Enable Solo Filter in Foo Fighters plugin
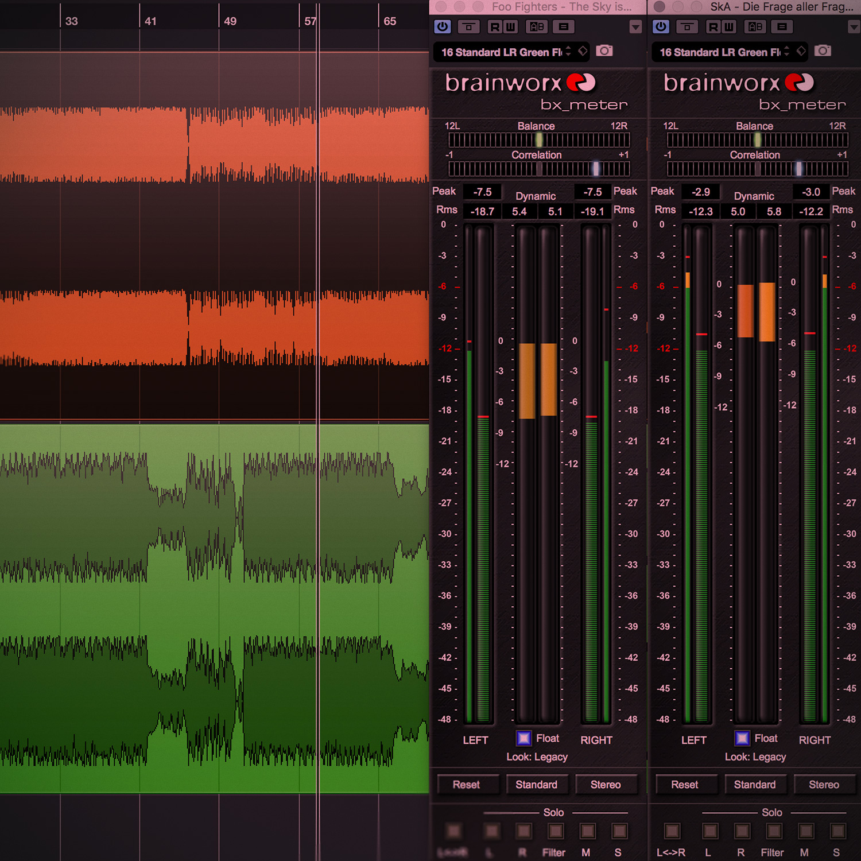861x861 pixels. [556, 831]
